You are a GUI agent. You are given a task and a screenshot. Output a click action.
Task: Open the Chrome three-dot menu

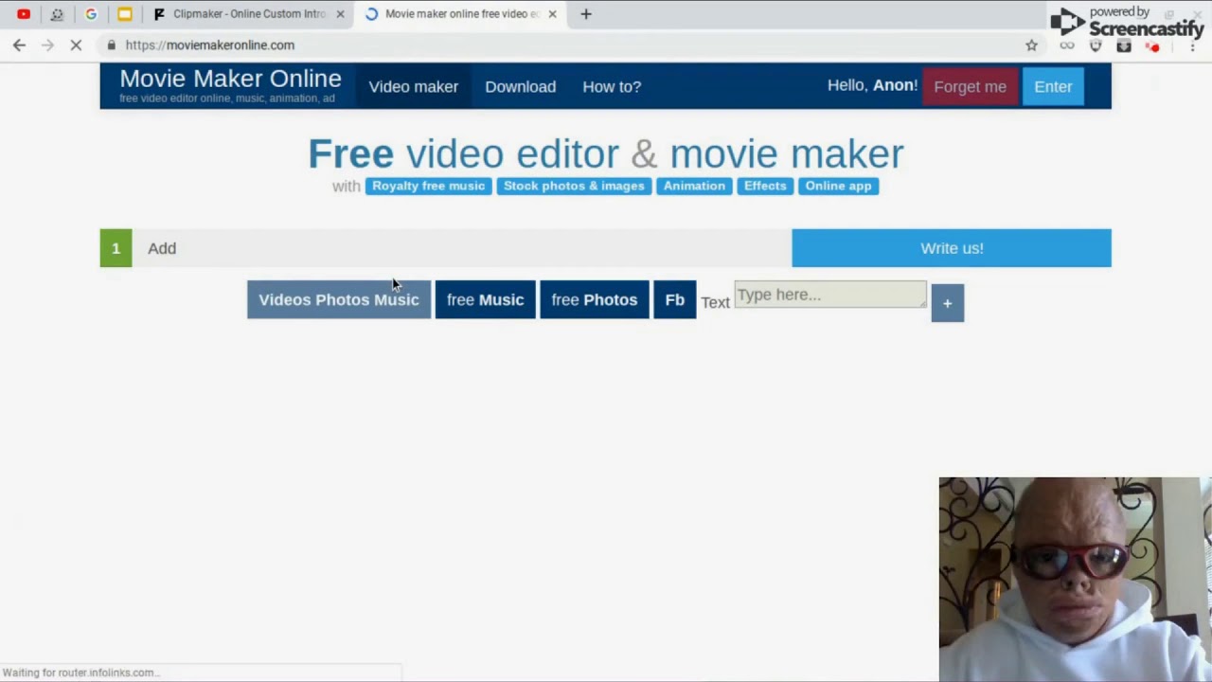click(1192, 45)
